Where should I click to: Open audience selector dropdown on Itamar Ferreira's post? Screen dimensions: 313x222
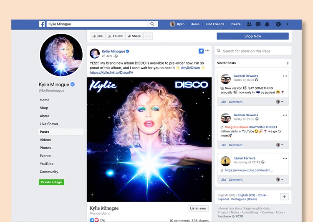click(280, 180)
